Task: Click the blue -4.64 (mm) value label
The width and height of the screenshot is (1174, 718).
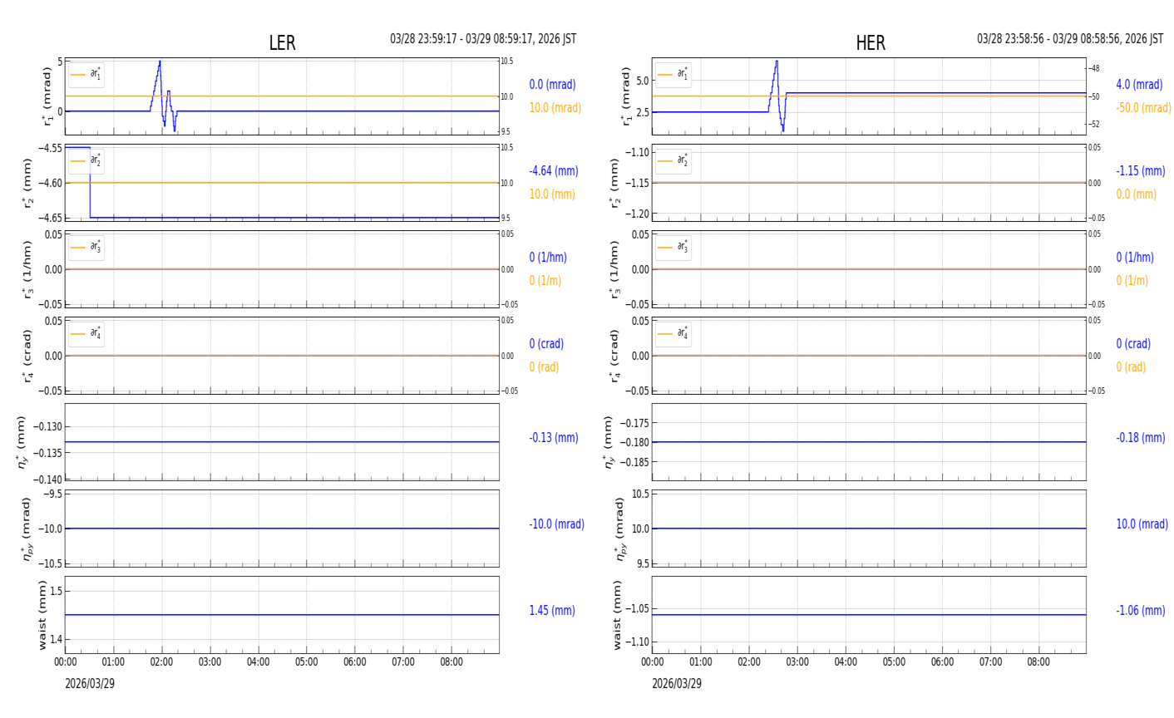Action: click(x=554, y=171)
